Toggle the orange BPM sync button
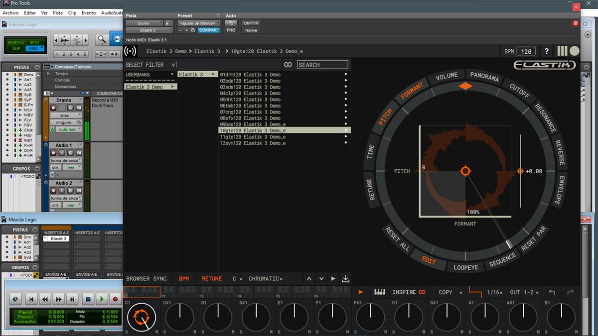Image resolution: width=598 pixels, height=336 pixels. click(184, 279)
